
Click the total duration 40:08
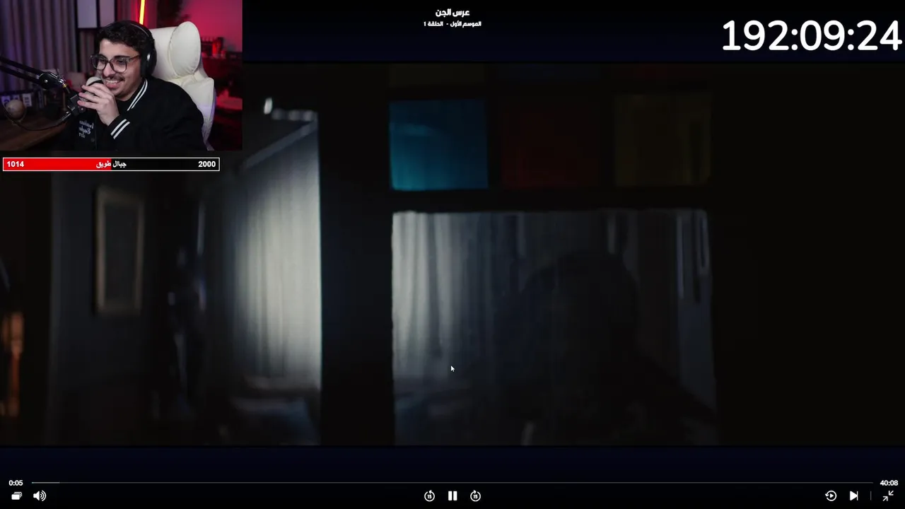pyautogui.click(x=889, y=483)
